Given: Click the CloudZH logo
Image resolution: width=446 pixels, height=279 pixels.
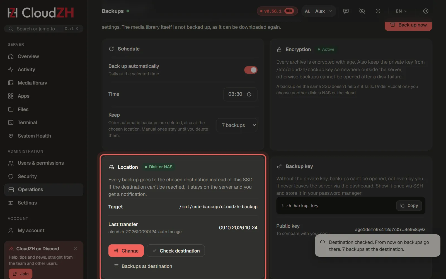Looking at the screenshot, I should pos(41,13).
